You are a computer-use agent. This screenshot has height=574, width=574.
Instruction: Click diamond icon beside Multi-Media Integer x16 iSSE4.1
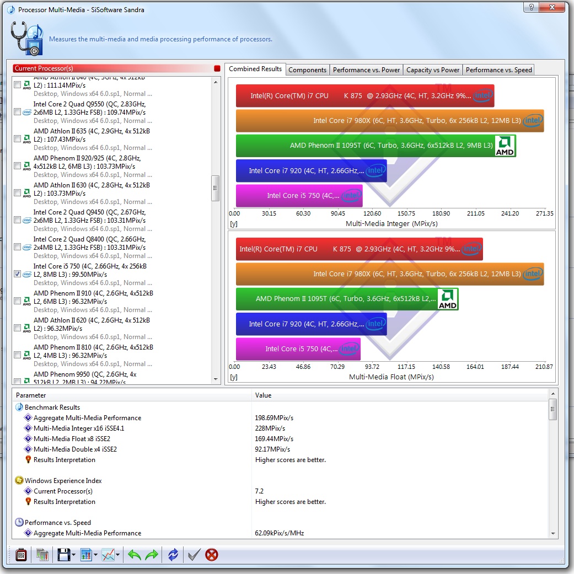pyautogui.click(x=28, y=428)
